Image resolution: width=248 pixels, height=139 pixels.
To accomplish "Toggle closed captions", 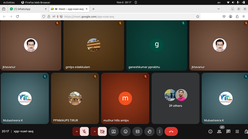I will [x=137, y=131].
